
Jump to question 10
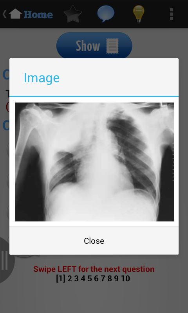125,279
